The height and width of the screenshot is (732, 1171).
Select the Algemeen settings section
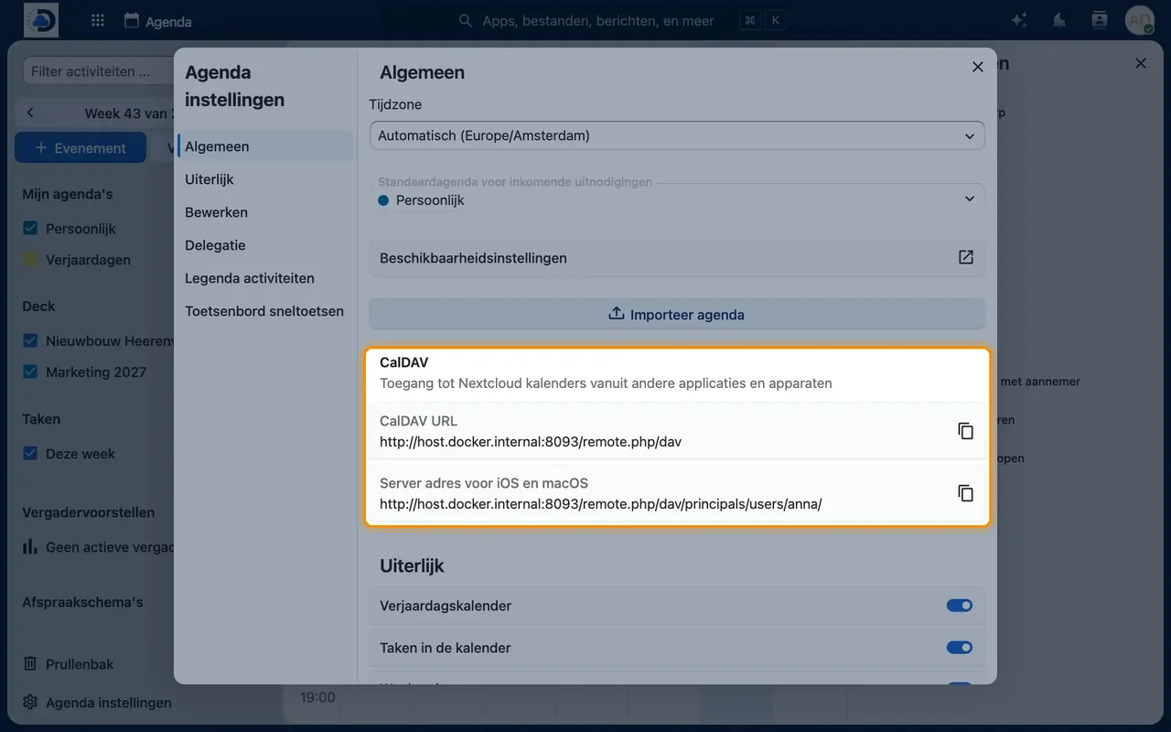pos(265,146)
